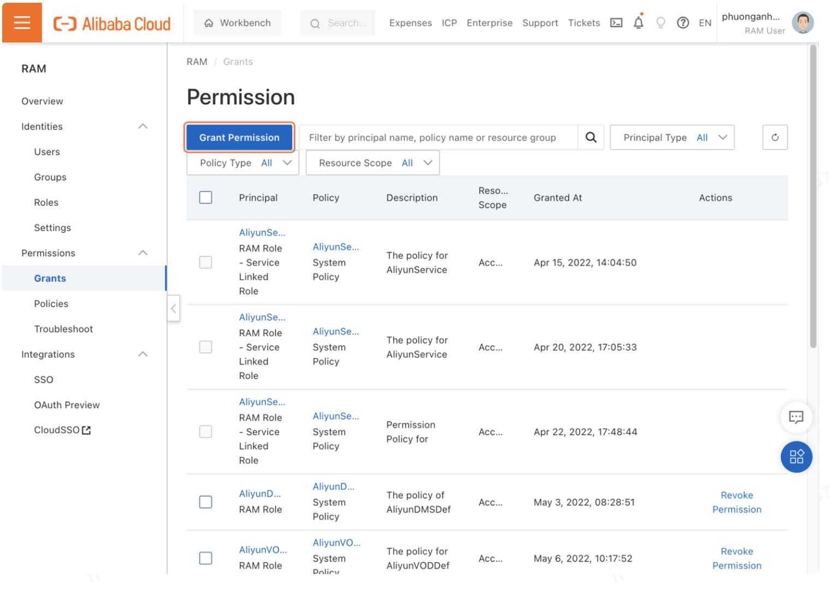Viewport: 831px width, 597px height.
Task: Open the feedback chat bubble icon
Action: coord(796,417)
